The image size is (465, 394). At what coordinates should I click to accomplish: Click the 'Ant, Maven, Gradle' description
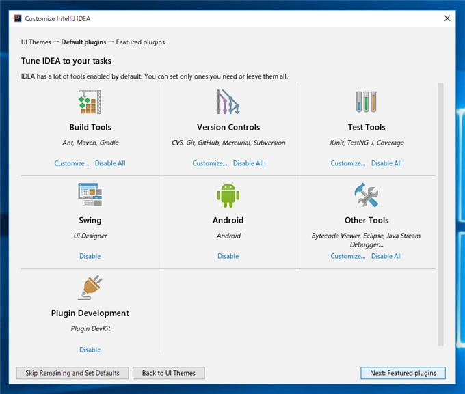point(90,143)
